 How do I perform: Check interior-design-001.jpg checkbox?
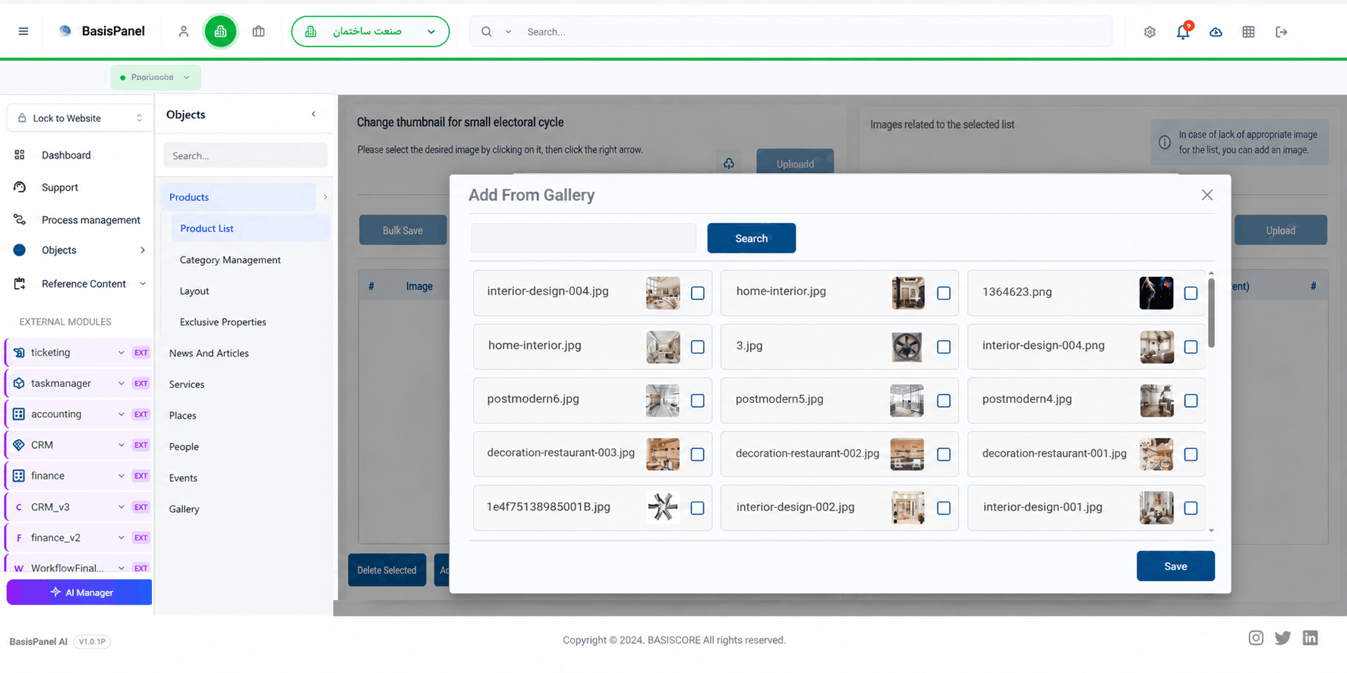pos(1191,508)
